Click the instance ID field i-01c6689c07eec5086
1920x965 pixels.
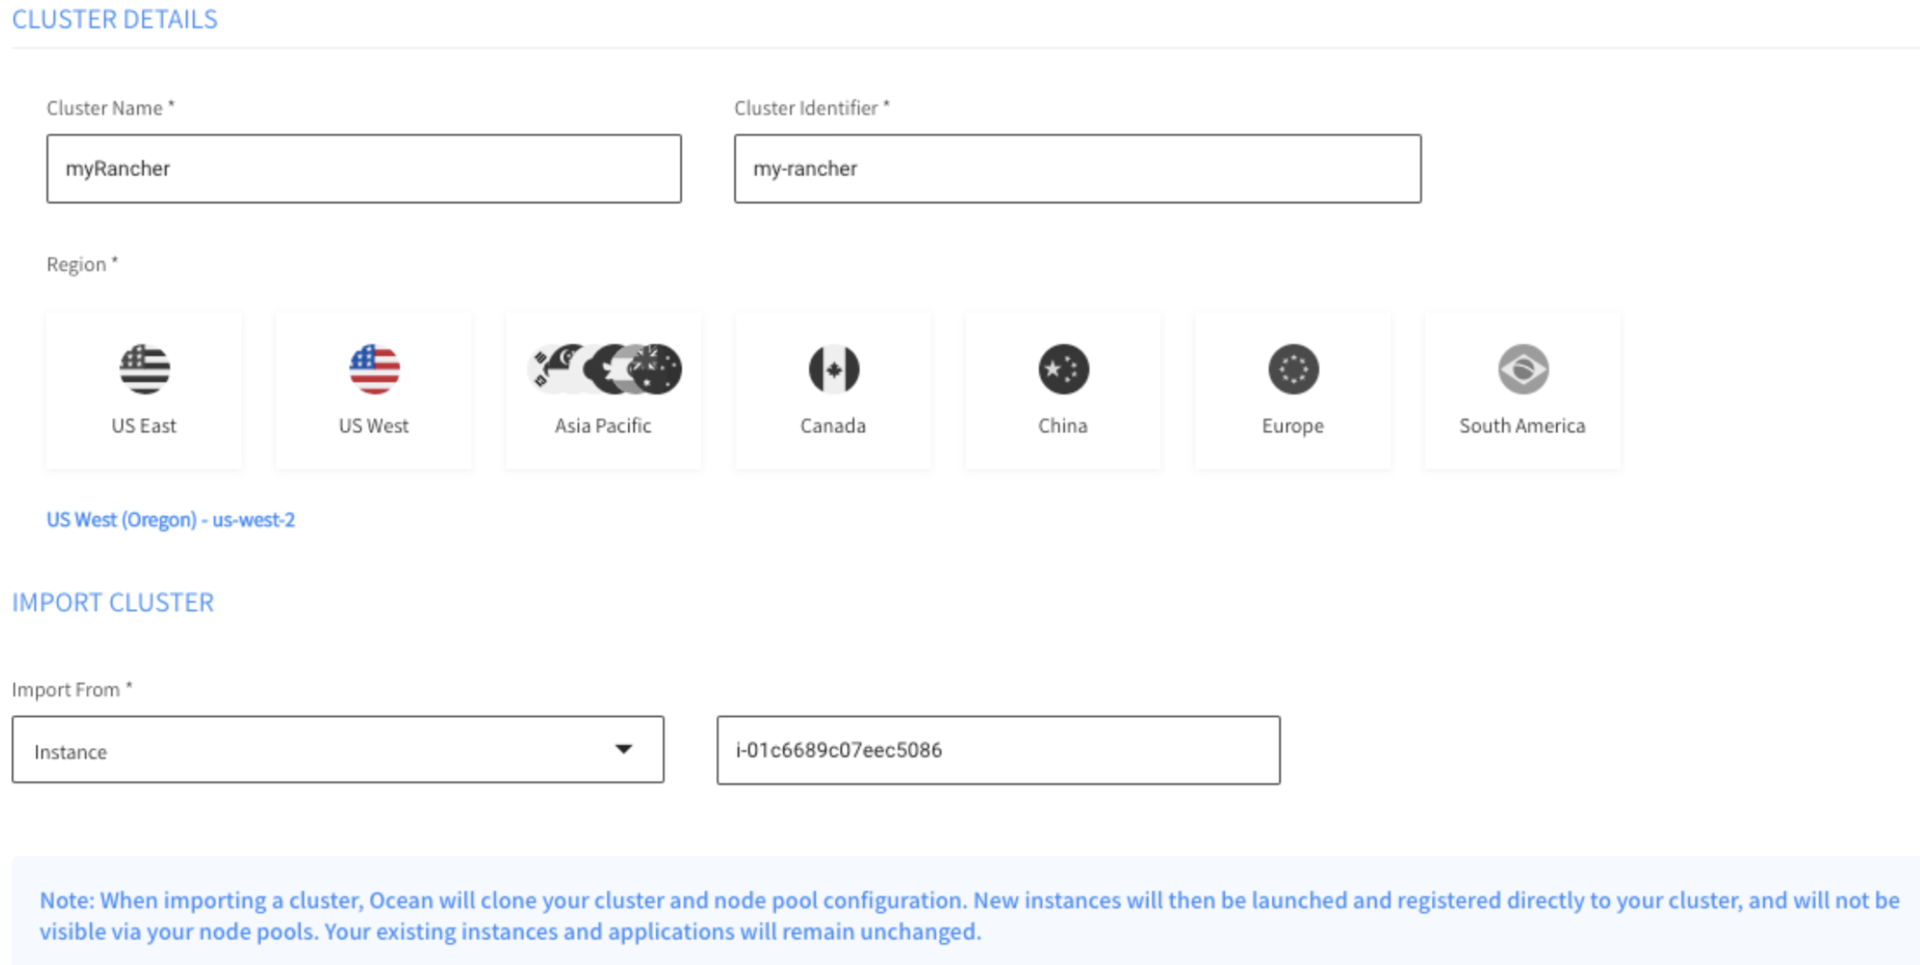[998, 750]
